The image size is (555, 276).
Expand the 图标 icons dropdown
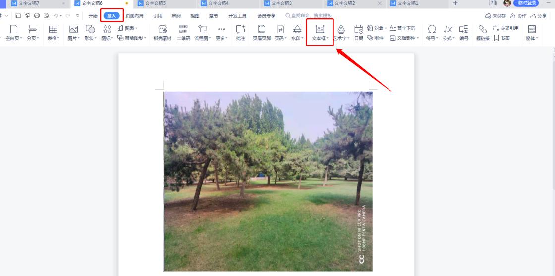112,38
